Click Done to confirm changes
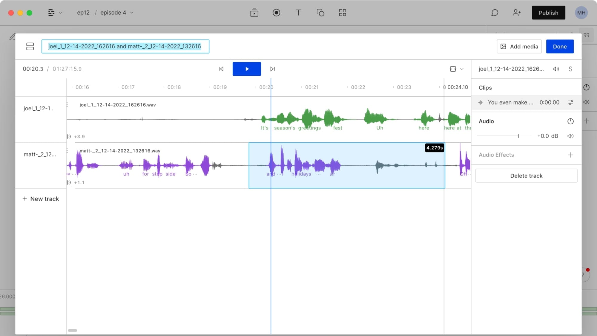 pos(560,46)
